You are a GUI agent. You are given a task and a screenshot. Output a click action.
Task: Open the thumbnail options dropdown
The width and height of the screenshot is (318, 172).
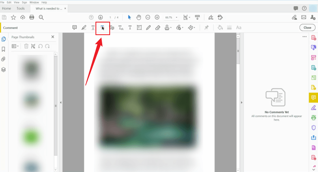point(15,46)
